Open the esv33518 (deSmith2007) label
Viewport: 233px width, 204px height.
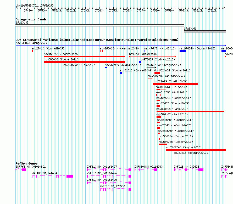191,153
